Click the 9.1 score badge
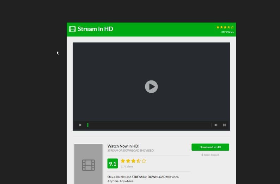The image size is (280, 184). [112, 163]
